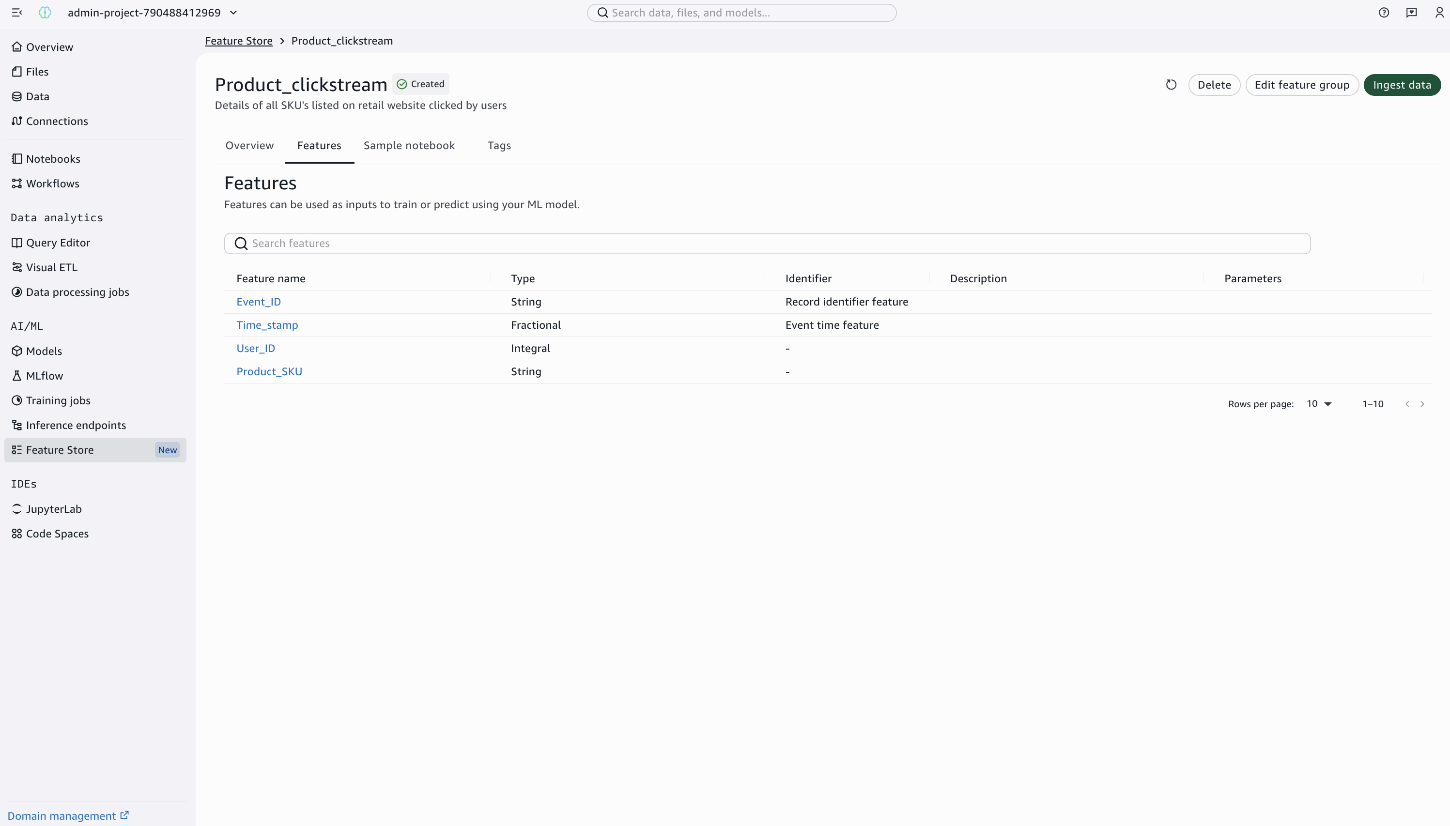Click the Record identifier feature cell

click(x=847, y=302)
